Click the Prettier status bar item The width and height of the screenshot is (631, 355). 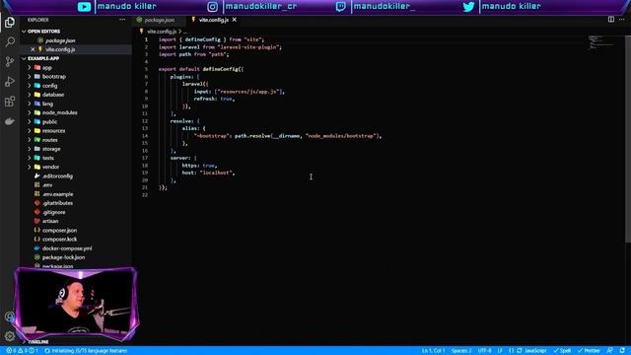click(x=589, y=351)
